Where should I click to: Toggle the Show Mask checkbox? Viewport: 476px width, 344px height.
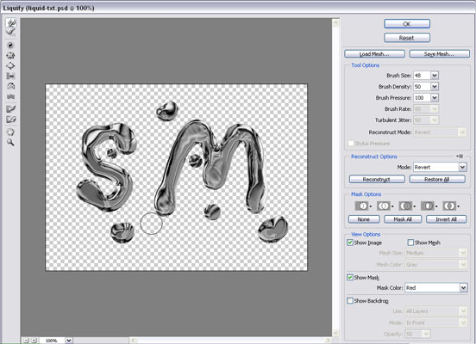(x=350, y=278)
